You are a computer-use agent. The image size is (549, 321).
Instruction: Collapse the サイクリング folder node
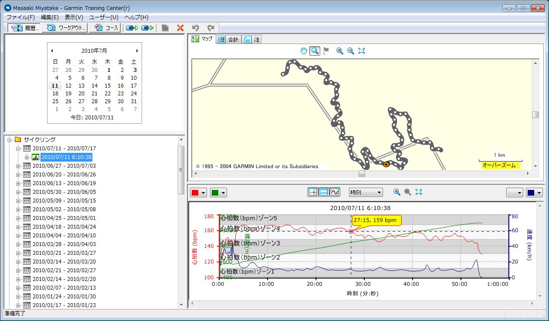click(x=10, y=140)
